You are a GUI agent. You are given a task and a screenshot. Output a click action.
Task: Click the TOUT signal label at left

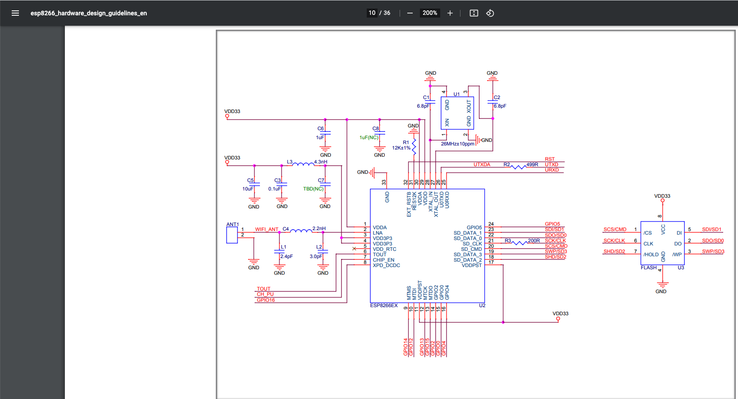264,289
